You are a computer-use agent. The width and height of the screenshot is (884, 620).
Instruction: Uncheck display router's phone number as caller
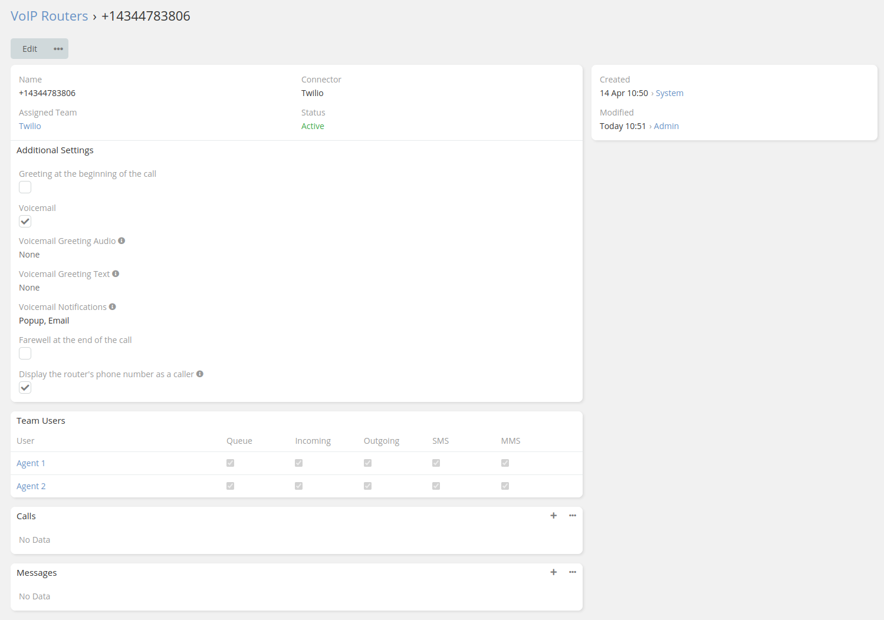[25, 387]
